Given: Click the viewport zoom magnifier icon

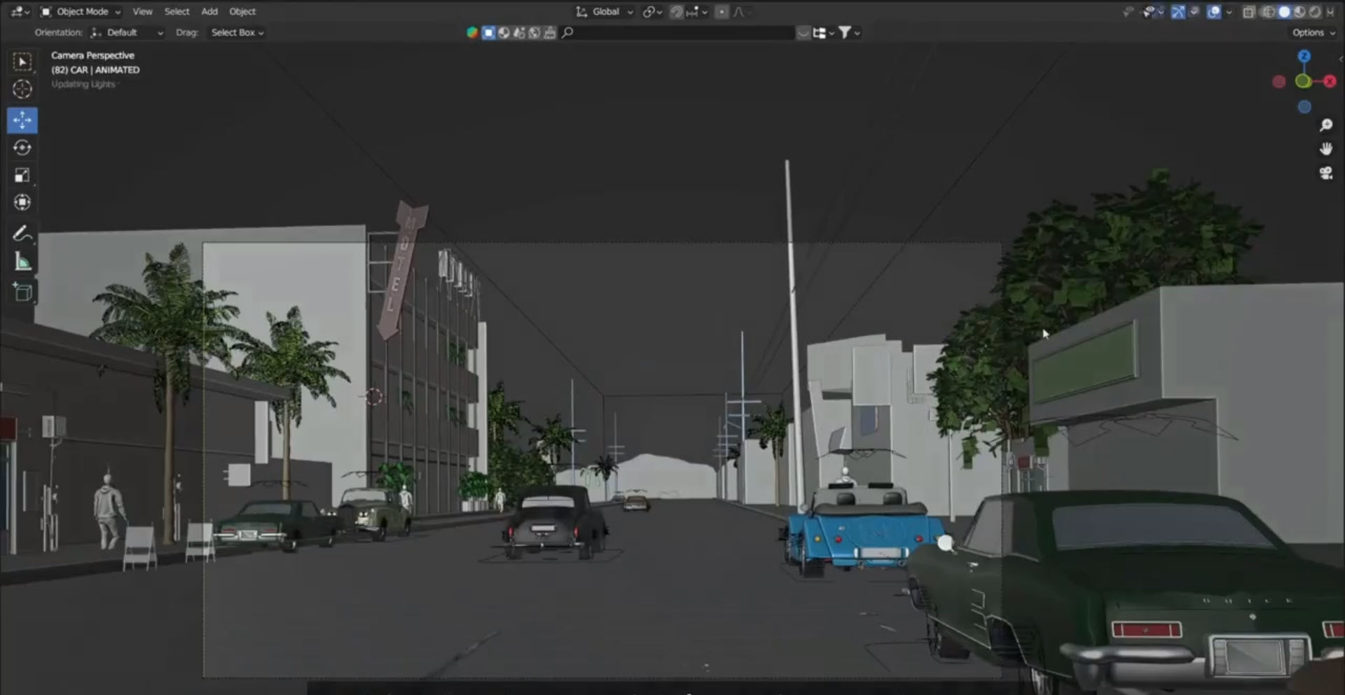Looking at the screenshot, I should (x=1325, y=125).
